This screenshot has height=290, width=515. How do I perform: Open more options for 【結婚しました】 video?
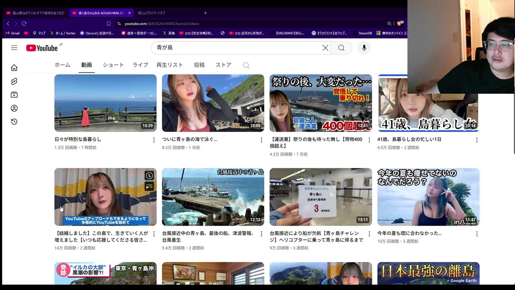coord(154,234)
